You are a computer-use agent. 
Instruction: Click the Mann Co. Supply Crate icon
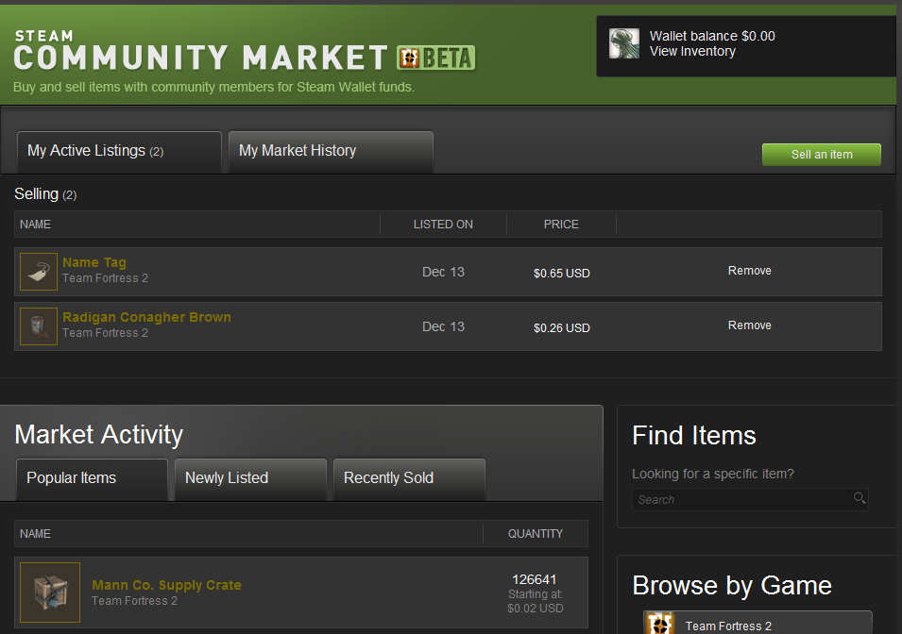tap(50, 592)
